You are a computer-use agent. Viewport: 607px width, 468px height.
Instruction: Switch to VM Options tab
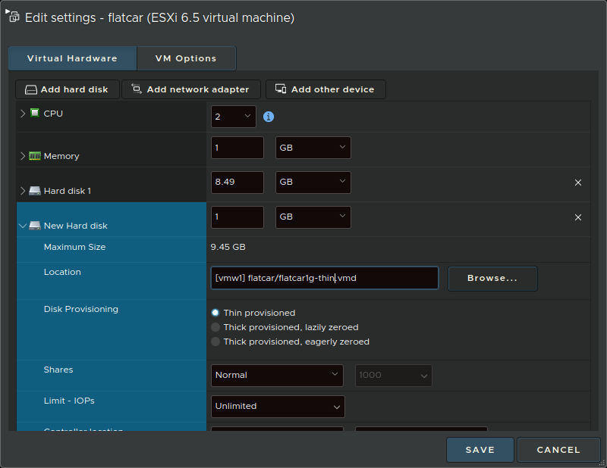click(186, 58)
